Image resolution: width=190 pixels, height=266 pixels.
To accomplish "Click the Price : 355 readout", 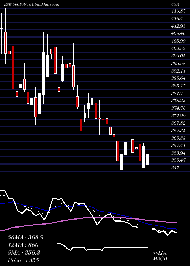I will 23,260.
